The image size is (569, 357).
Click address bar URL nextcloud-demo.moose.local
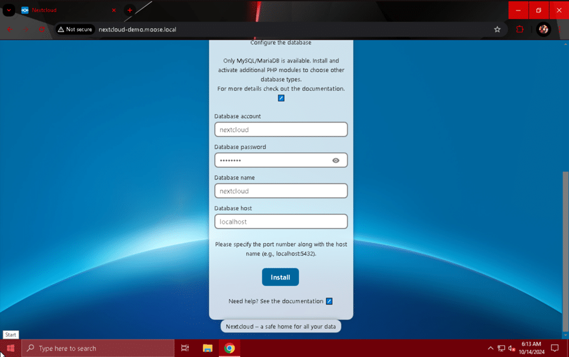tap(138, 29)
